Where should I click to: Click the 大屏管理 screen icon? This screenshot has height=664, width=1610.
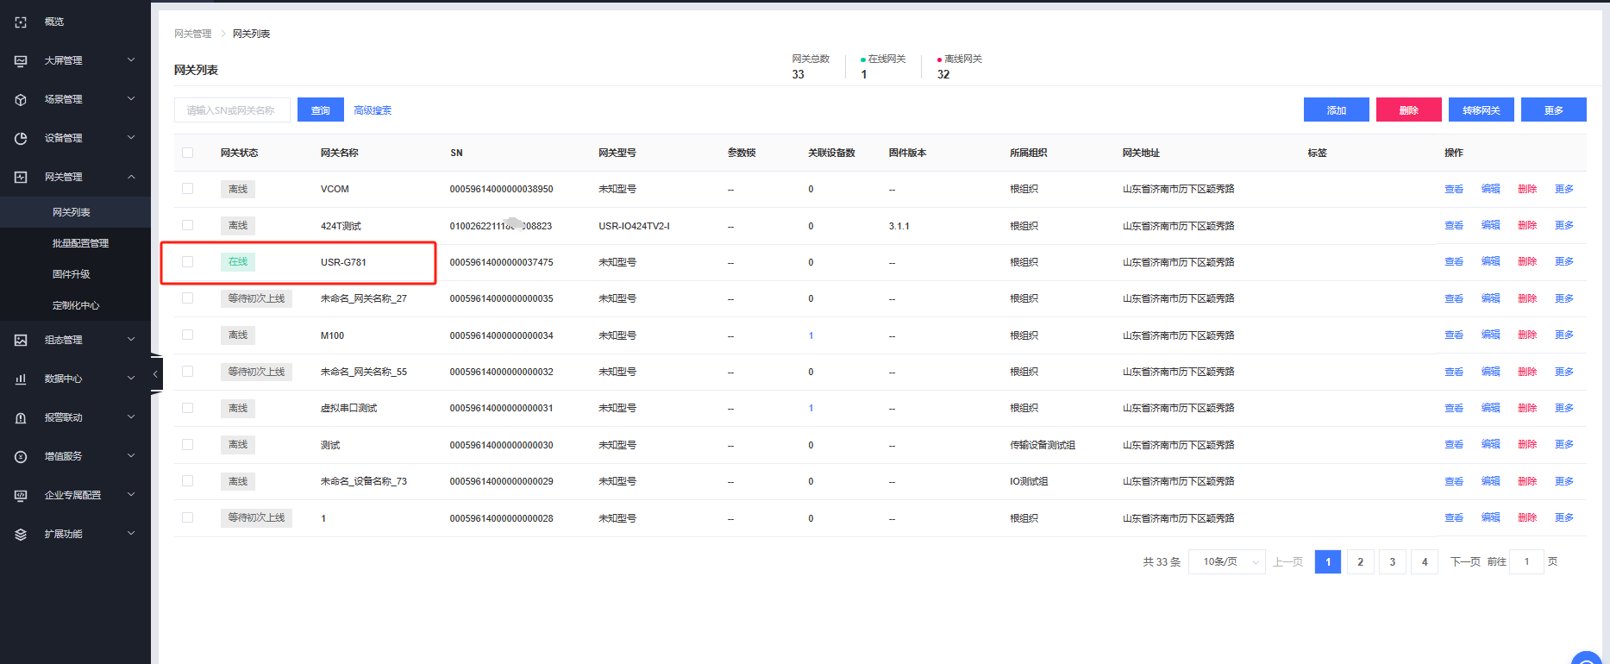click(21, 60)
